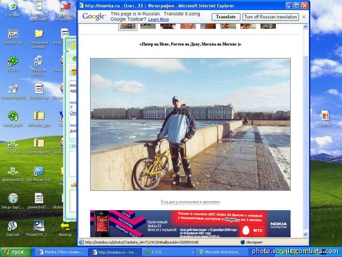This screenshot has width=342, height=257.
Task: Select the highlighted album thumbnail above the caption
Action: (128, 27)
